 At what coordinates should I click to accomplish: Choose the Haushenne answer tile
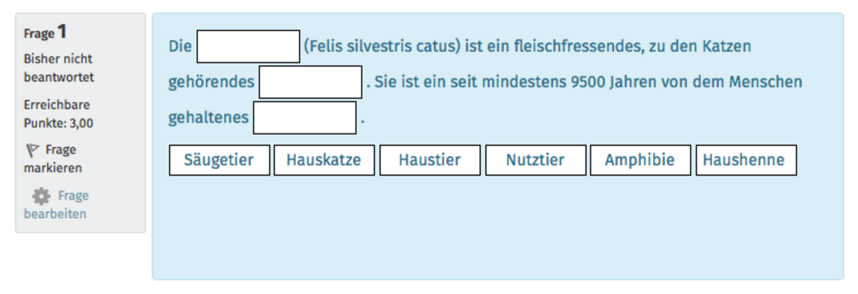746,160
